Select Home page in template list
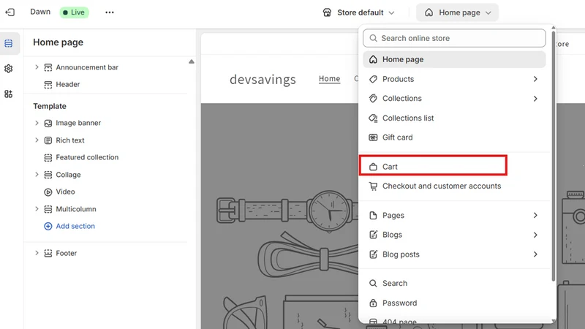The width and height of the screenshot is (585, 329). (454, 60)
